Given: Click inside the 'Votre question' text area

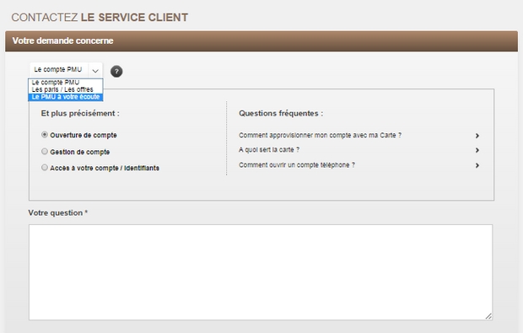Looking at the screenshot, I should [261, 272].
